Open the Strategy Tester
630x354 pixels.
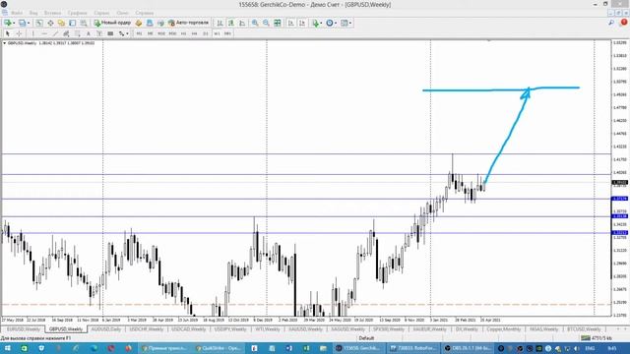pos(83,23)
